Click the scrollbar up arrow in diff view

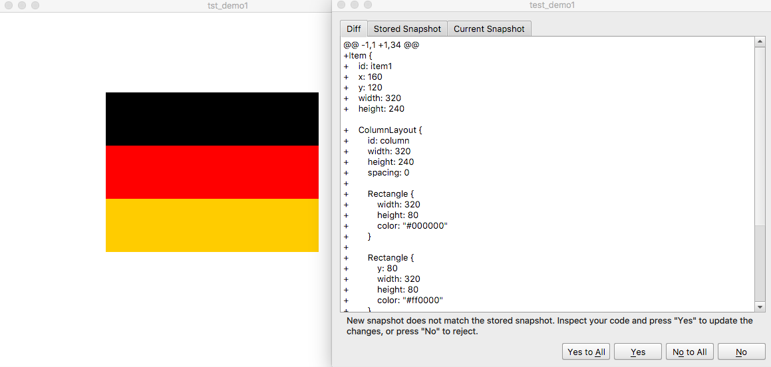[x=760, y=43]
